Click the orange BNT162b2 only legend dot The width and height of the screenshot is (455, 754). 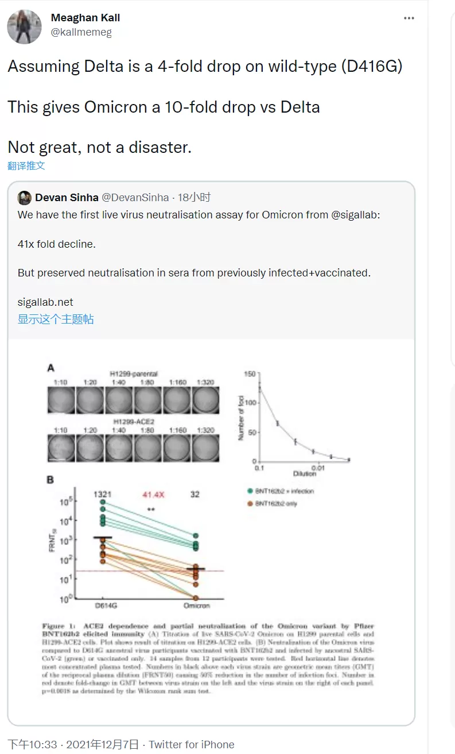250,504
